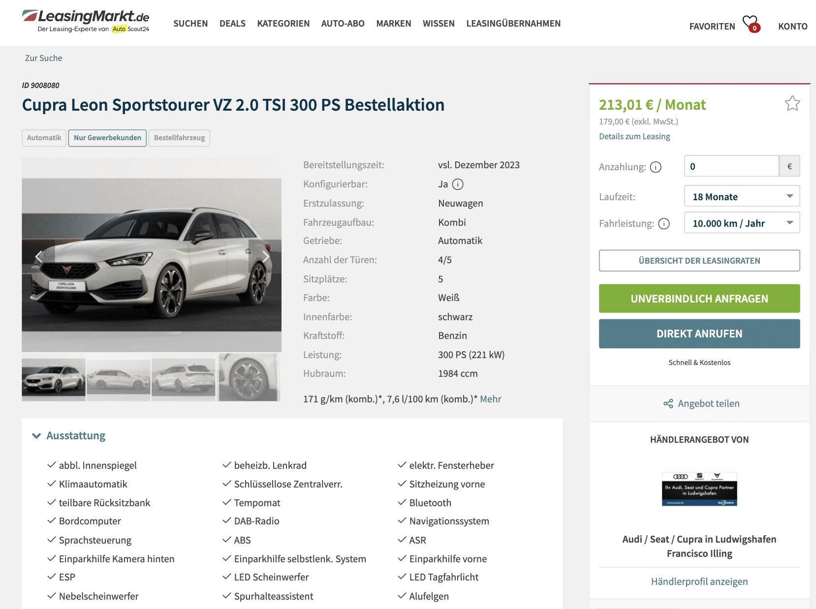Go back via Zur Suche link
Image resolution: width=816 pixels, height=609 pixels.
coord(44,58)
